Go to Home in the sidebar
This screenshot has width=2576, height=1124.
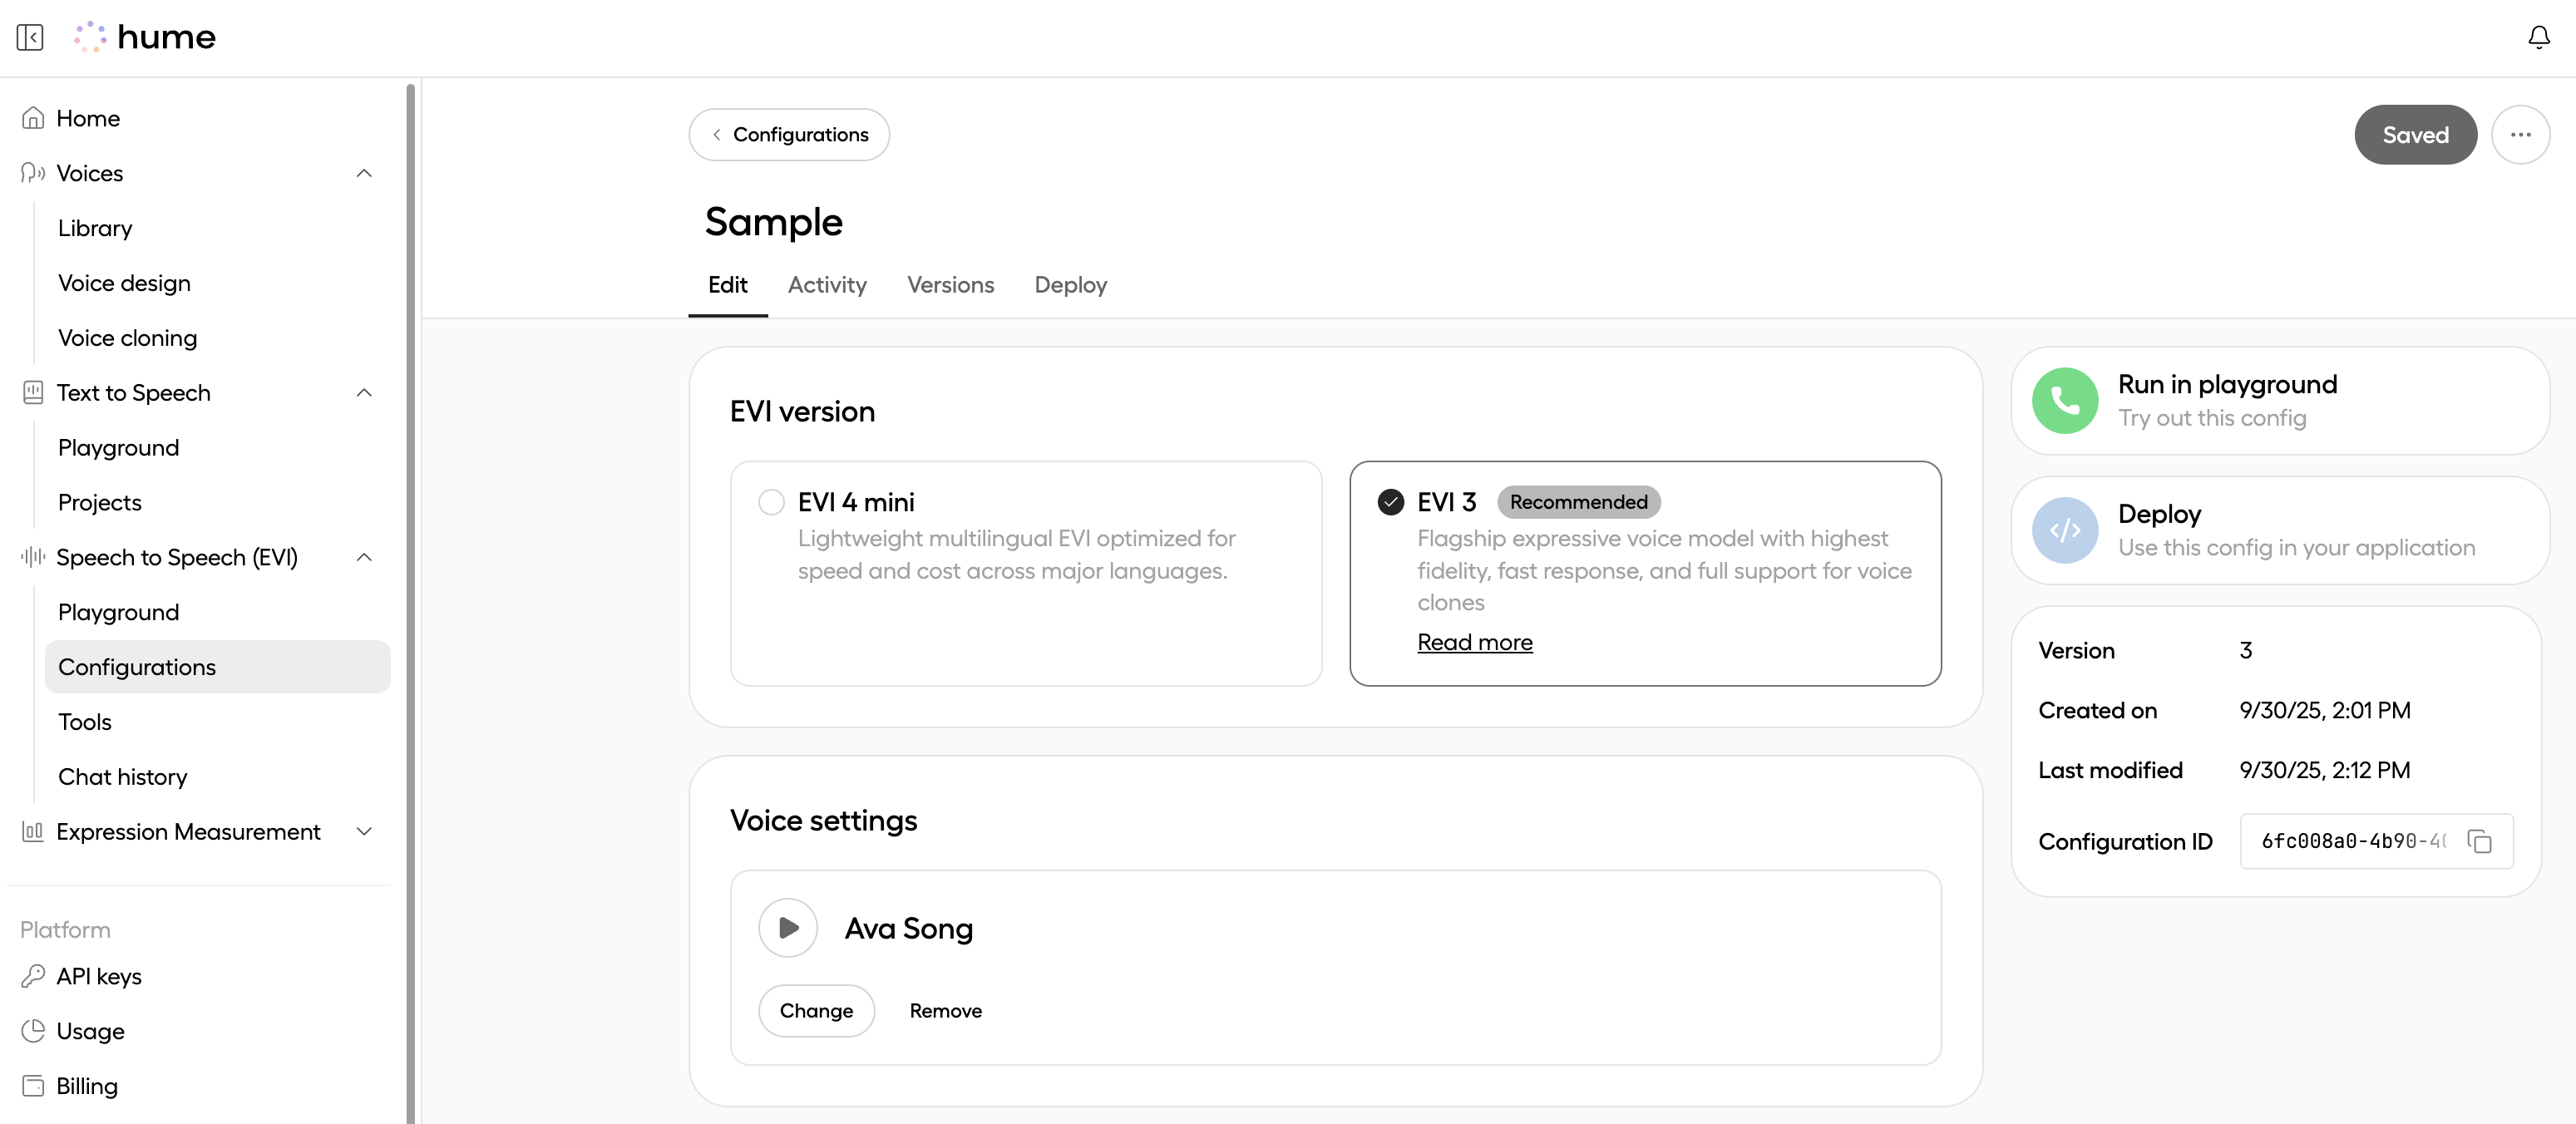[x=88, y=118]
